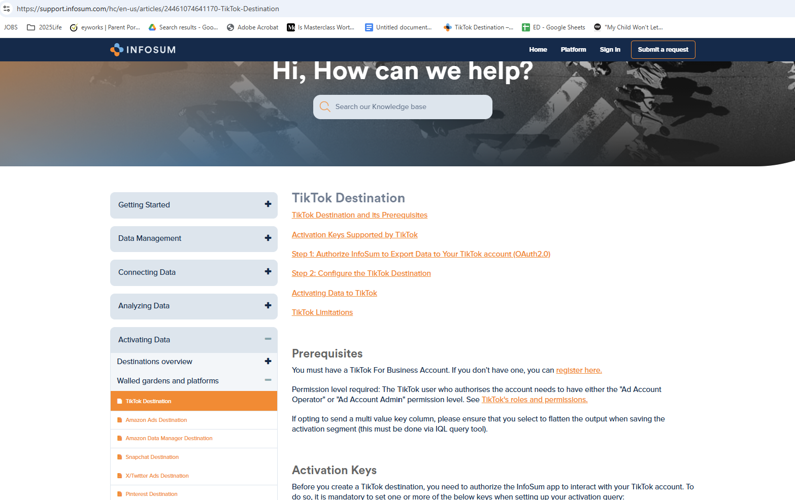Open Pinterest Destination article
The image size is (795, 500).
(152, 494)
